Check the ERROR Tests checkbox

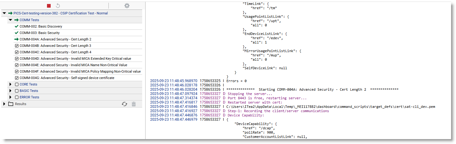pos(17,97)
